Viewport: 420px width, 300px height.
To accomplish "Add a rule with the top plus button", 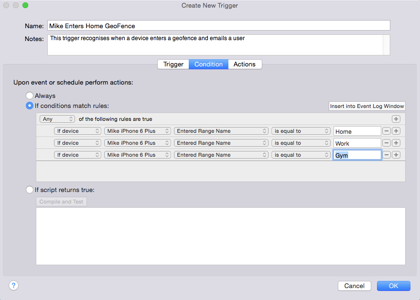I will click(x=396, y=119).
